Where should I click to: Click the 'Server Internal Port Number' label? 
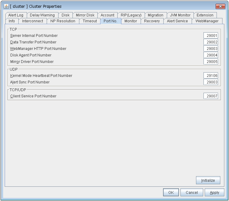[34, 36]
